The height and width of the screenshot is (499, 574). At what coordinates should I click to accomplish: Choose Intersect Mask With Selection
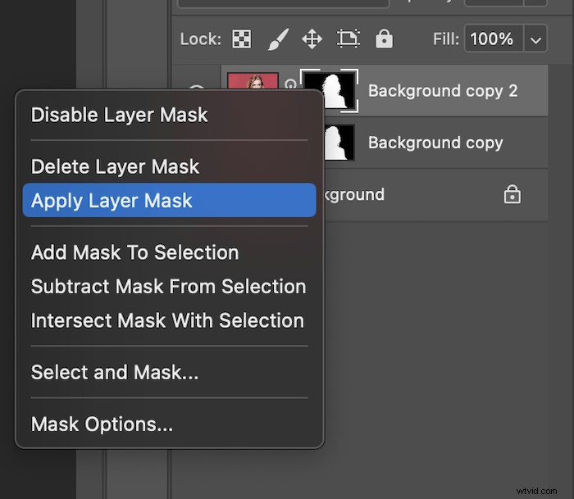pyautogui.click(x=167, y=320)
